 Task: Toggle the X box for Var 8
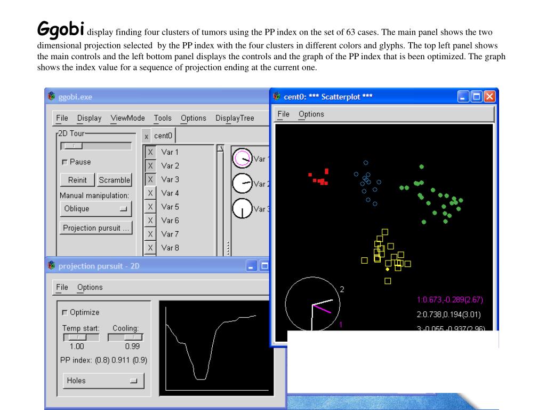point(150,248)
